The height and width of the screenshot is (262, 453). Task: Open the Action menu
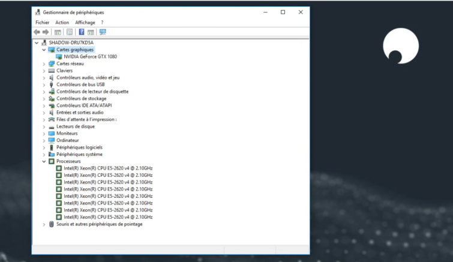click(x=62, y=22)
